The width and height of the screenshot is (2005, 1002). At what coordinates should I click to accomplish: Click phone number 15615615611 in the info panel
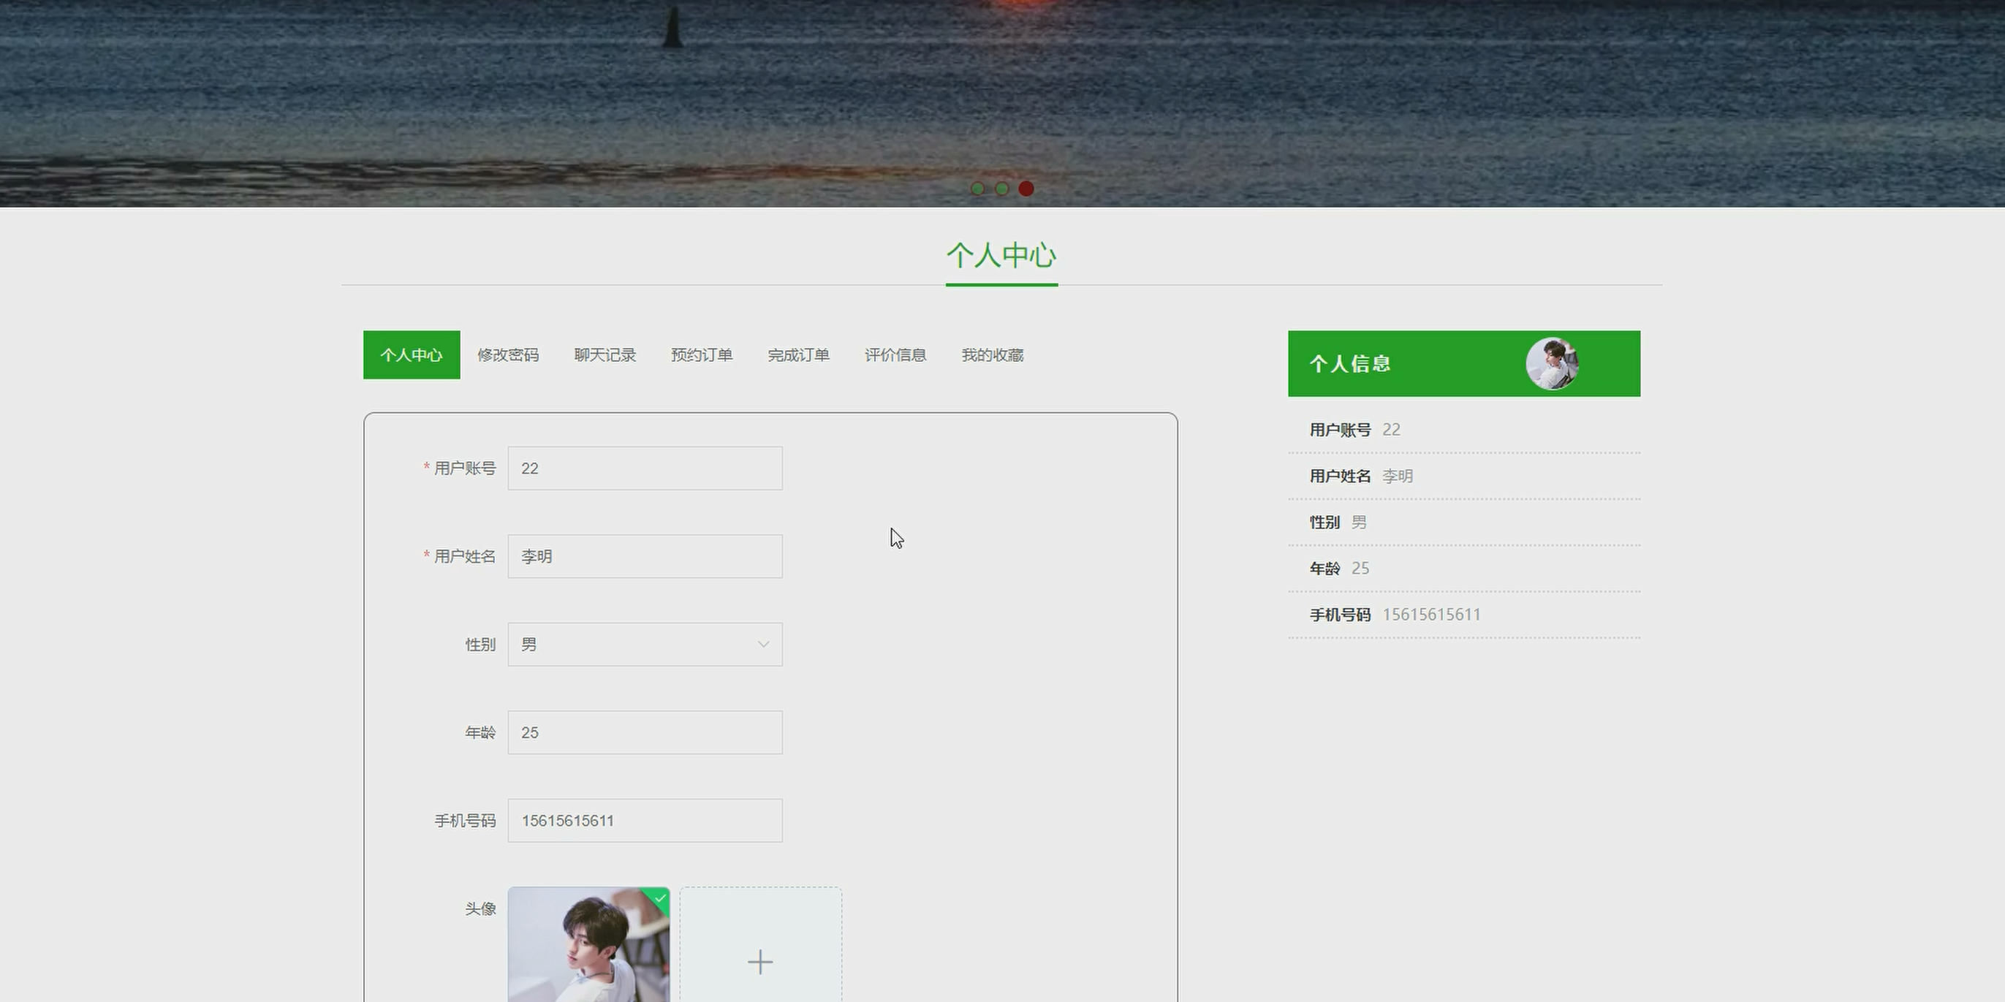tap(1431, 615)
